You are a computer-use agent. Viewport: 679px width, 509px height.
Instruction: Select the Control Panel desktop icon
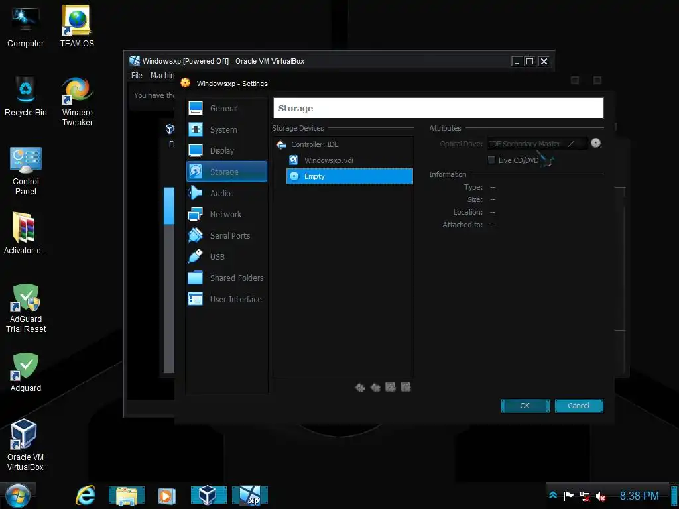coord(26,170)
